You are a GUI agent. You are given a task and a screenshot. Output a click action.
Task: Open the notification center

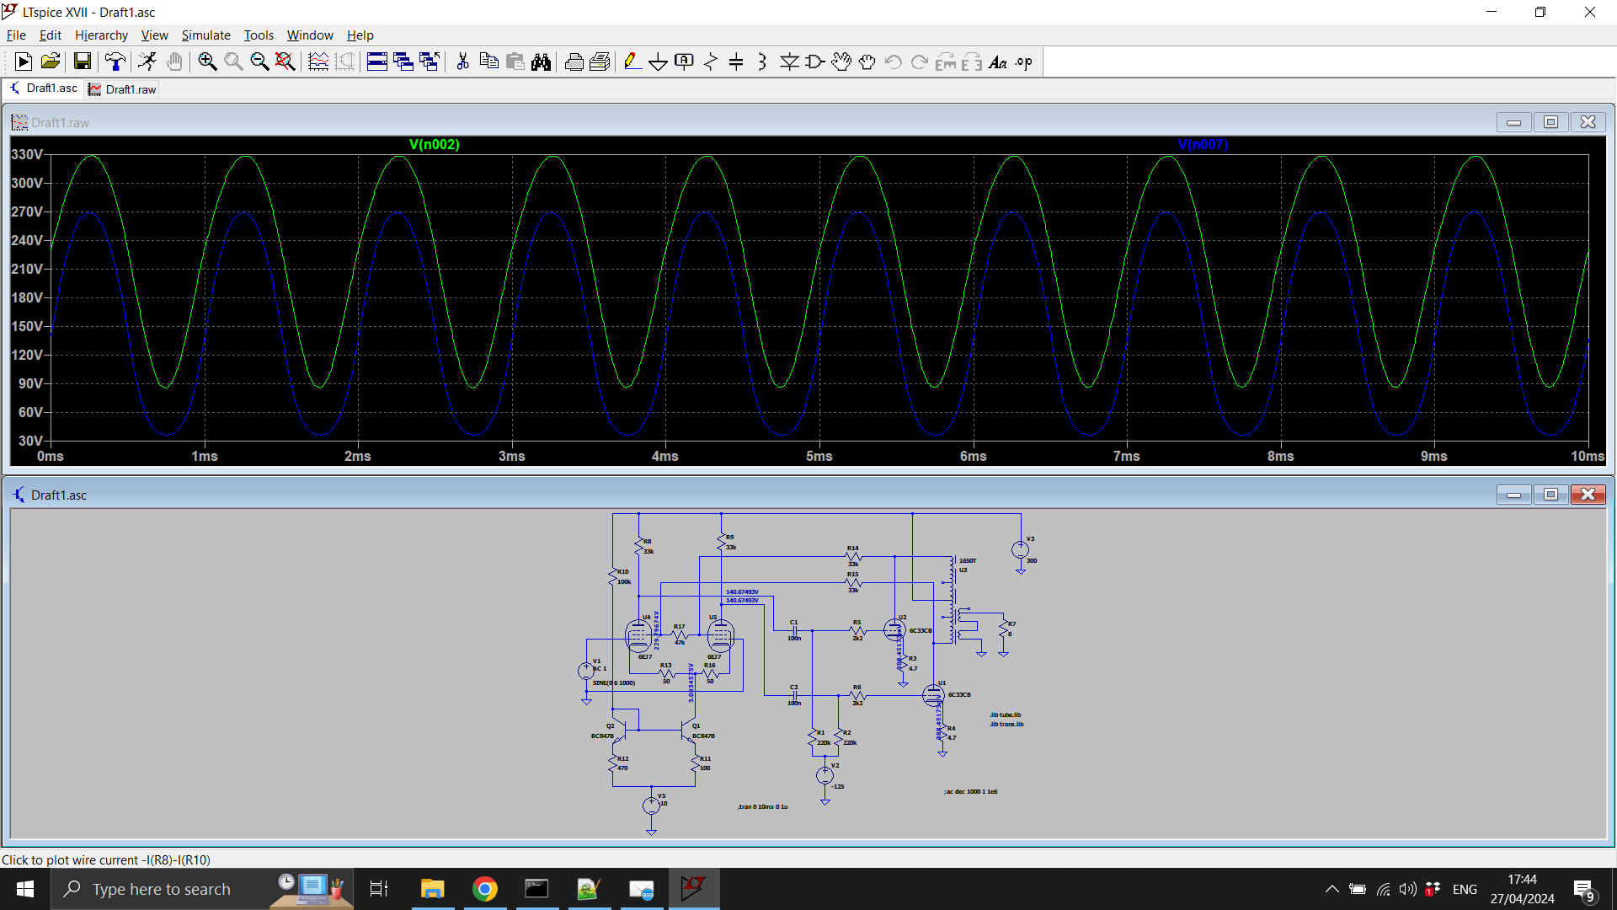1583,890
